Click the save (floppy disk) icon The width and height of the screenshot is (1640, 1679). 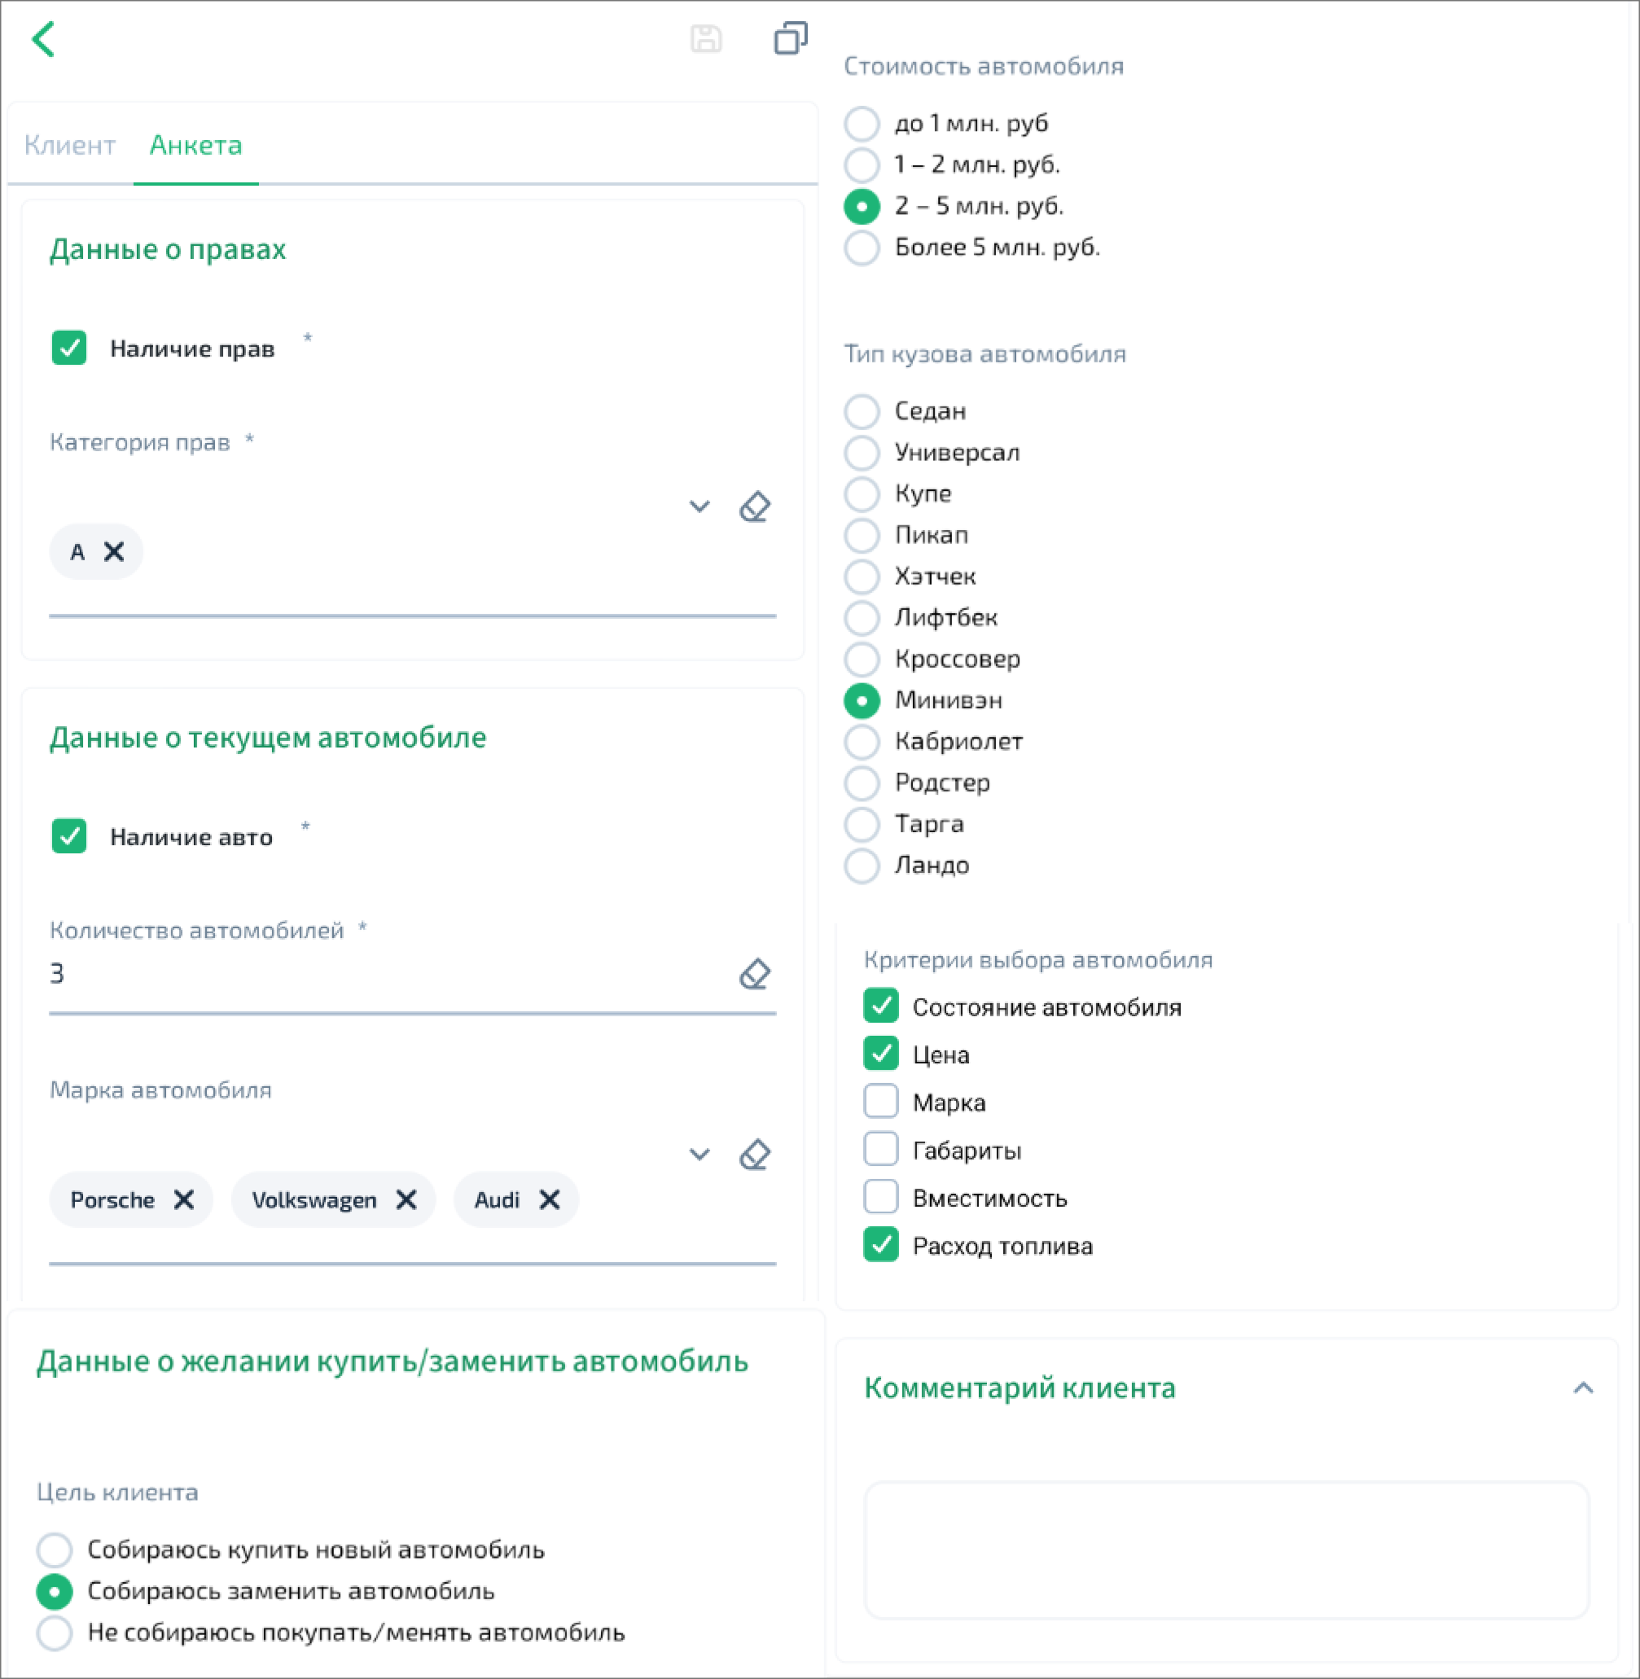tap(705, 40)
